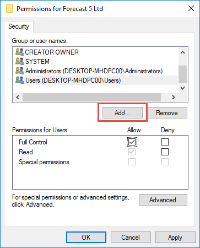Image resolution: width=200 pixels, height=248 pixels.
Task: Click the horizontal scroll left arrow
Action: coord(18,97)
